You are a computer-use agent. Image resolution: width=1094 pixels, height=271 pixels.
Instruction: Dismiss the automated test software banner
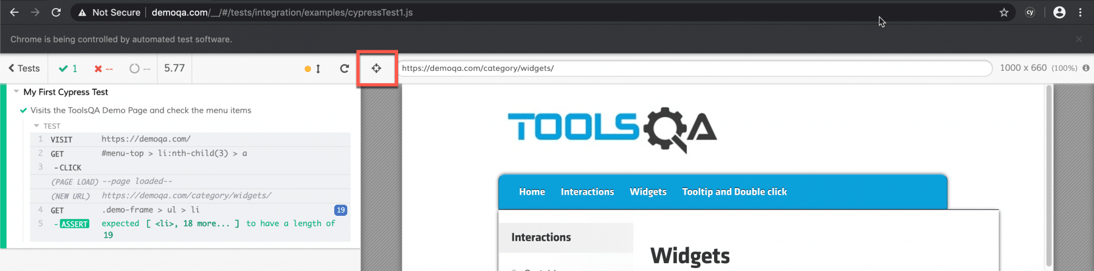[1079, 39]
